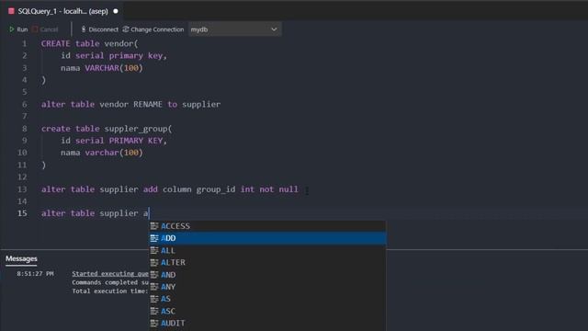Click the 'id serial primary key,' on line 2
588x331 pixels.
[x=114, y=55]
